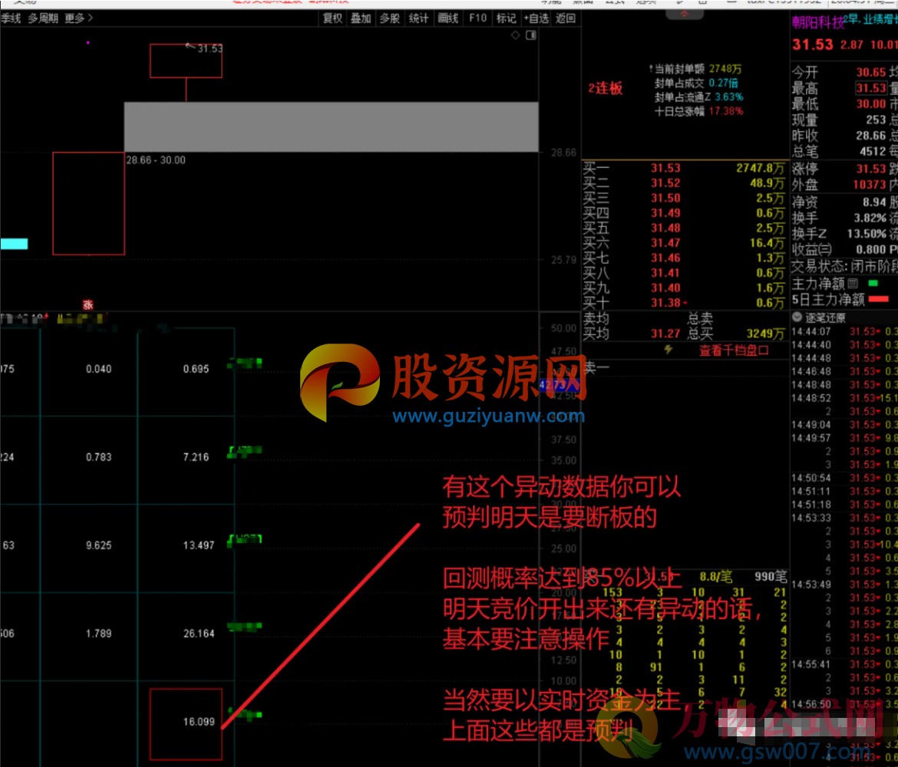Select 买二 bid price 31.52
Screen dimensions: 898x767
(x=665, y=183)
